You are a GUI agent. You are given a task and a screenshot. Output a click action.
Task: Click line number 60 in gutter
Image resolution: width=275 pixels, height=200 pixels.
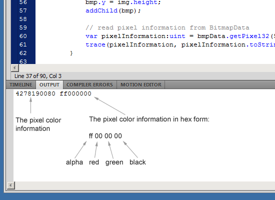click(23, 36)
